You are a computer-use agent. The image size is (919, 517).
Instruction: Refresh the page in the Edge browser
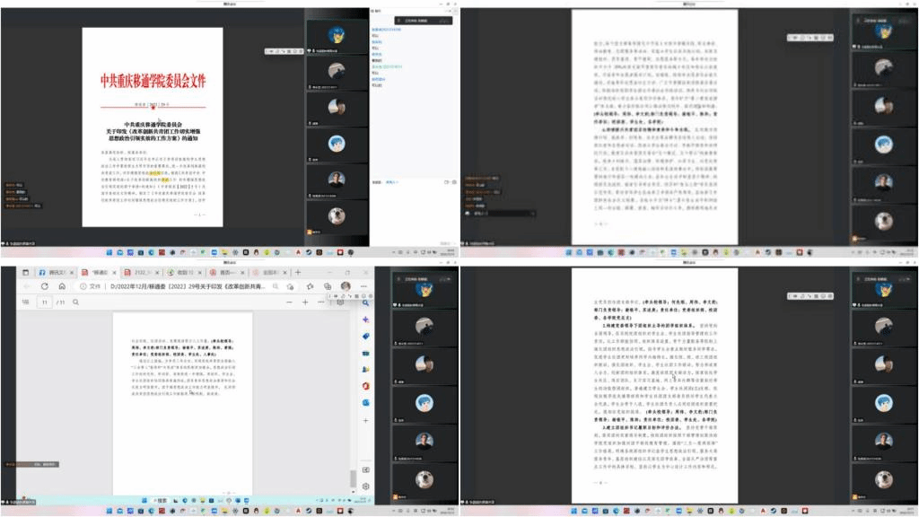tap(45, 286)
